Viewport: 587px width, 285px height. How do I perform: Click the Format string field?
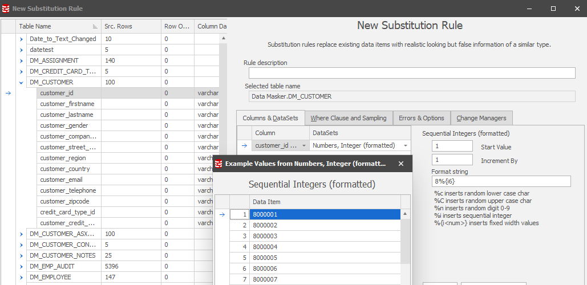coord(501,181)
